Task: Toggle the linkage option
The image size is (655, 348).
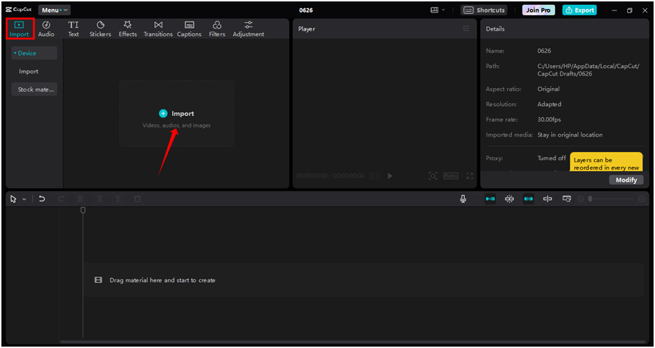Action: pos(529,199)
